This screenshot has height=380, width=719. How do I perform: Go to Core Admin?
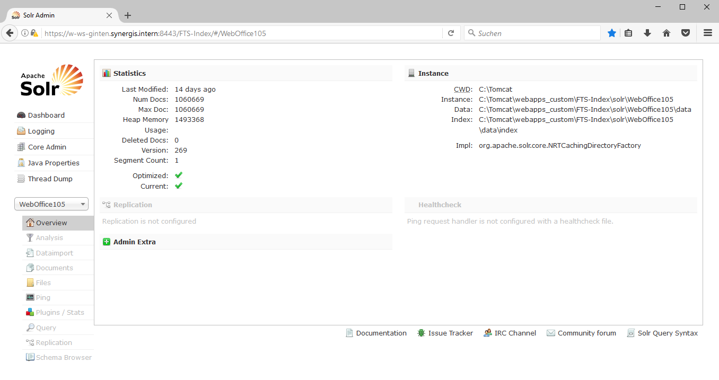[x=46, y=147]
